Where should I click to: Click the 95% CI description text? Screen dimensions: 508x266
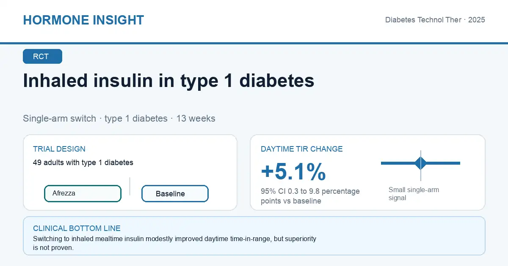point(310,196)
